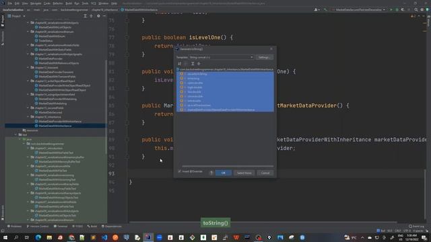Click the green Run icon in the toolbar
Screen dimensions: 431x242
click(x=391, y=9)
